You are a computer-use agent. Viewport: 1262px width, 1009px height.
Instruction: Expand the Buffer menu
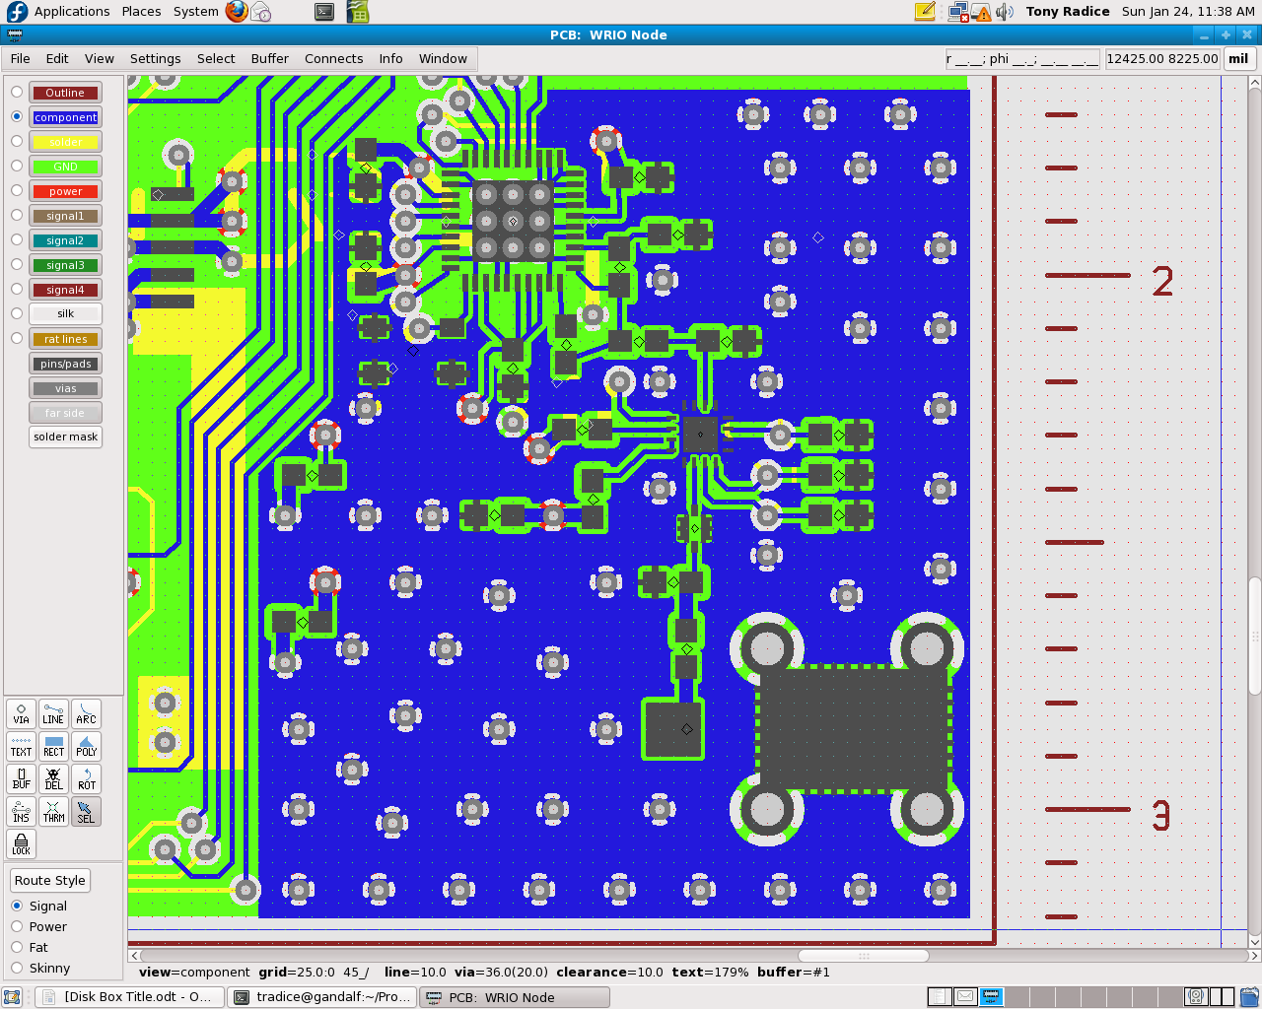tap(269, 59)
